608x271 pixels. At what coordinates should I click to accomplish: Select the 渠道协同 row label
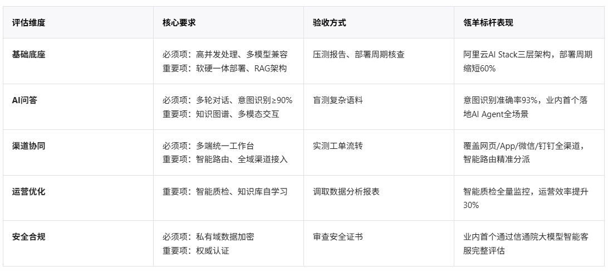coord(29,146)
